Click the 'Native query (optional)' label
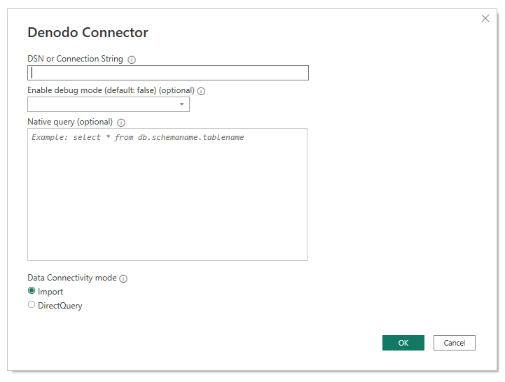 [70, 122]
